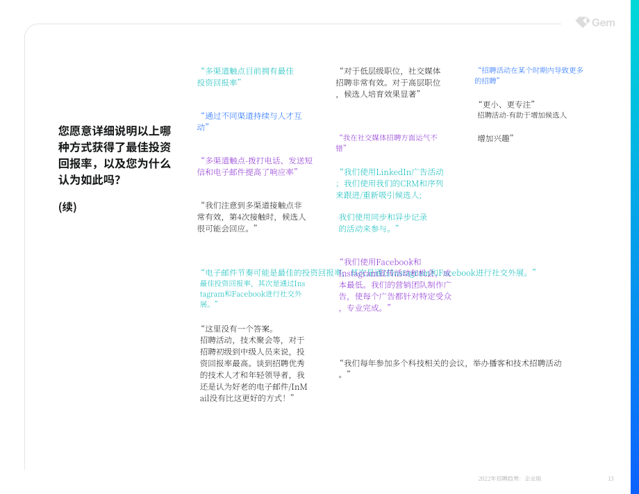
Task: Select quote 我们每年参加多个科技相关的会议
Action: click(x=450, y=368)
